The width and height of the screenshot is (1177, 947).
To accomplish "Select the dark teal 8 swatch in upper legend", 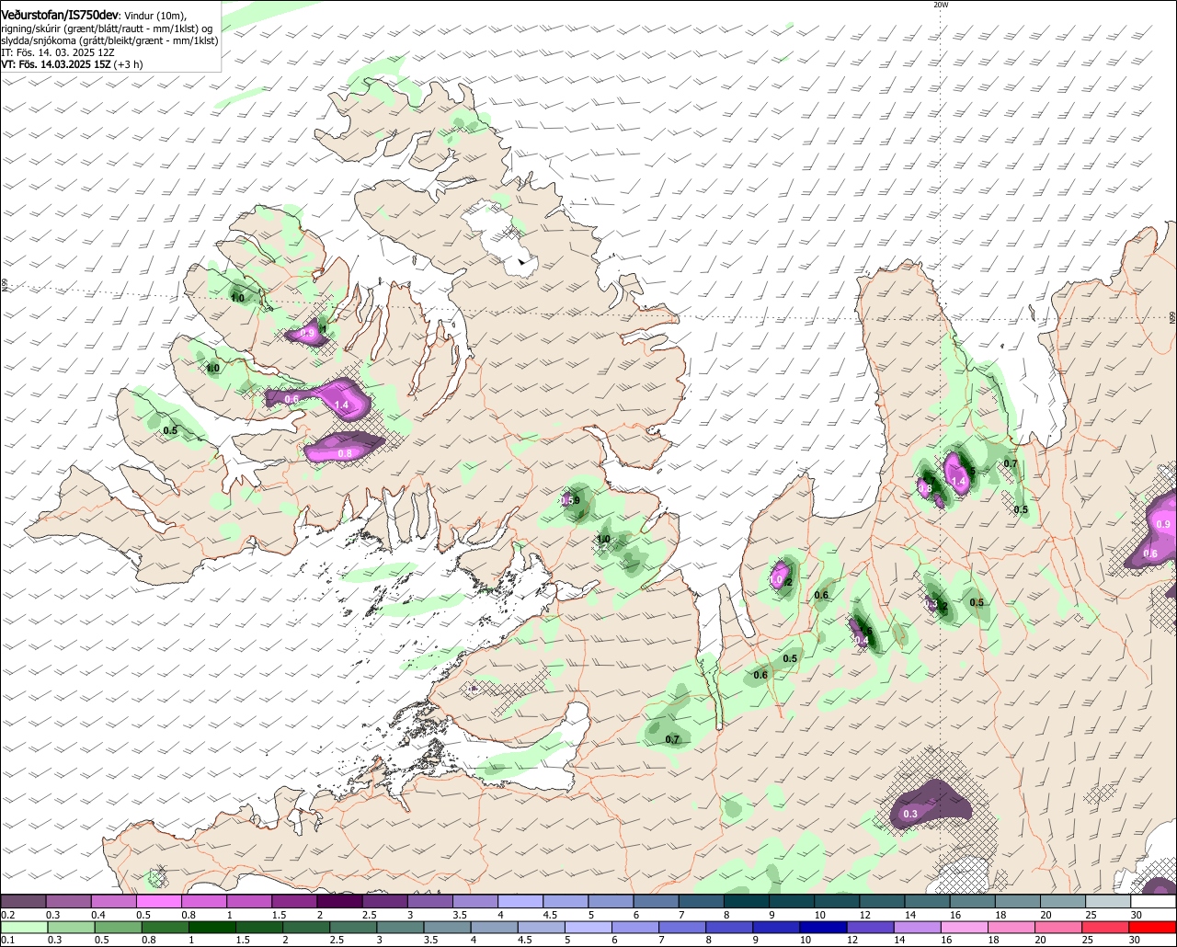I will [745, 902].
